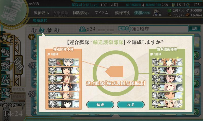
Task: Select fleet tab number 3
Action: pyautogui.click(x=49, y=30)
